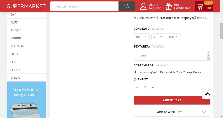Click the Smartphone promo banner
The height and width of the screenshot is (118, 223).
click(26, 100)
